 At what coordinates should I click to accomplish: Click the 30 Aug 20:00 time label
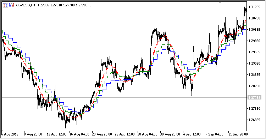[x=170, y=134]
